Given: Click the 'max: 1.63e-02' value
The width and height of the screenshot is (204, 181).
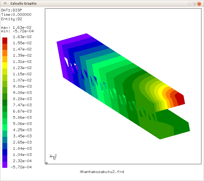Looking at the screenshot, I should pos(16,27).
